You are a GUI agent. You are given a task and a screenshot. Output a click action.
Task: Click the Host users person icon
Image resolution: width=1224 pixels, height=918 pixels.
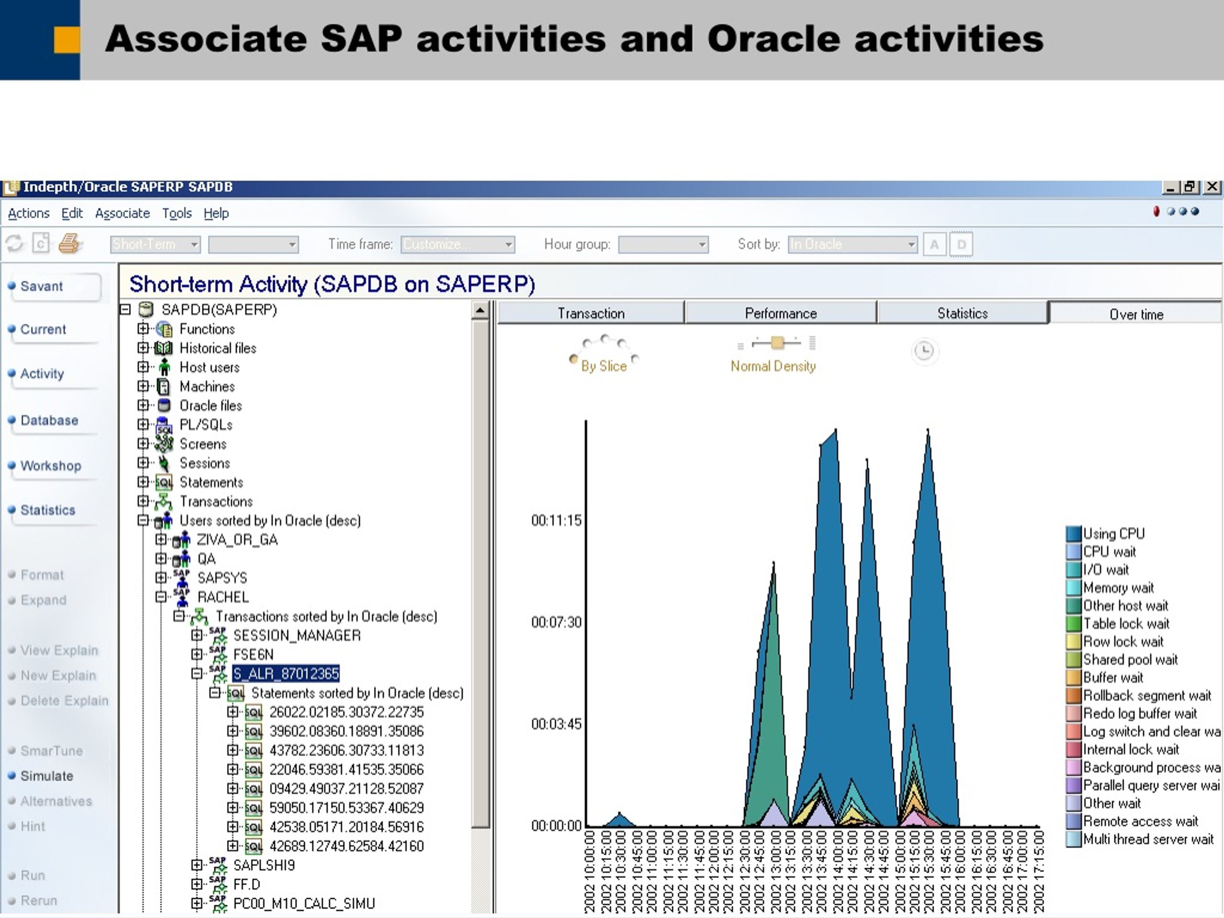coord(164,367)
